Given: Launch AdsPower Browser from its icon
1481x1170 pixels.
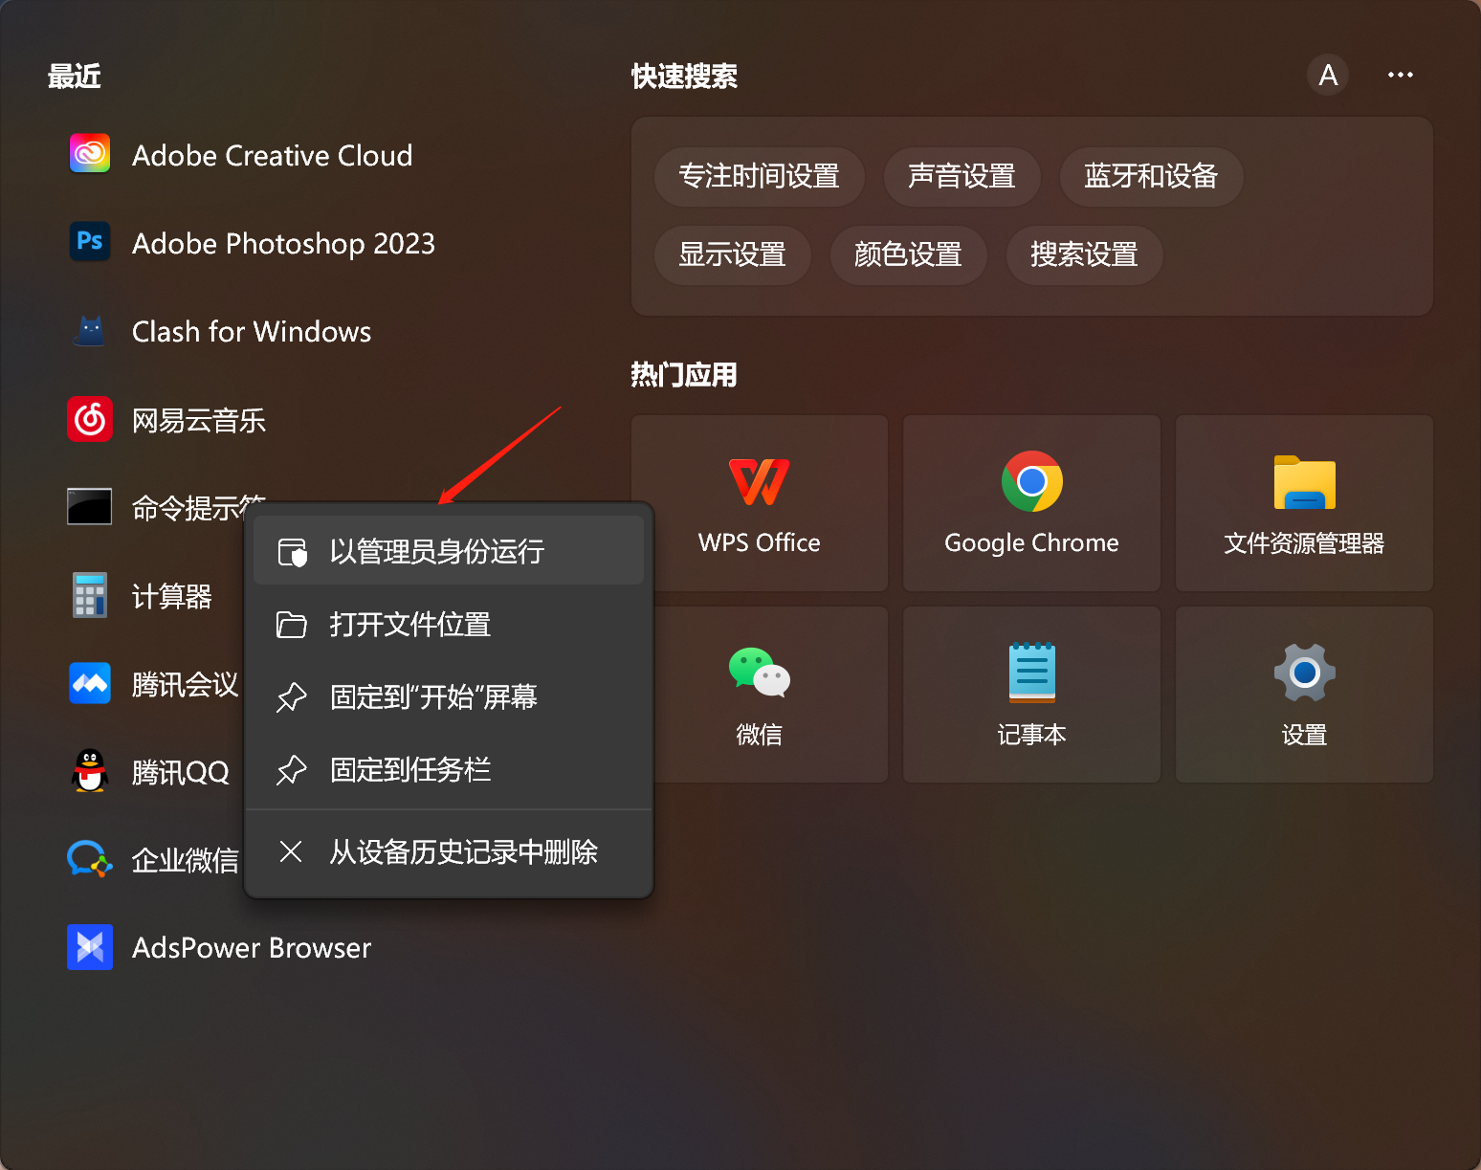Looking at the screenshot, I should coord(90,947).
